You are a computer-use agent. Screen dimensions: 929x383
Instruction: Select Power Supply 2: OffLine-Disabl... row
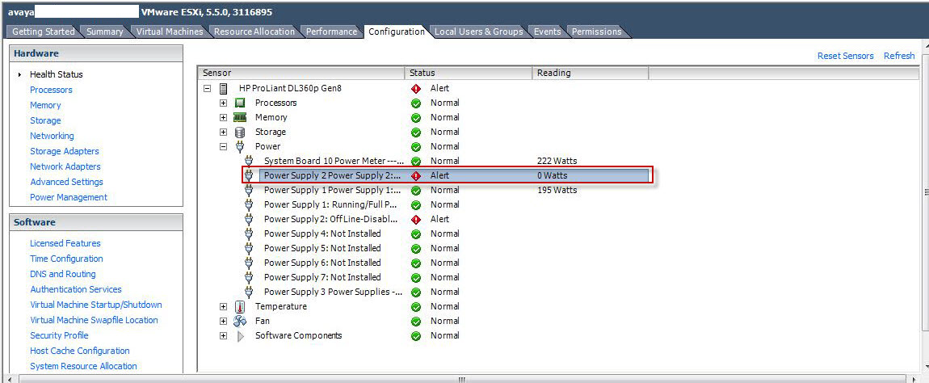point(330,219)
